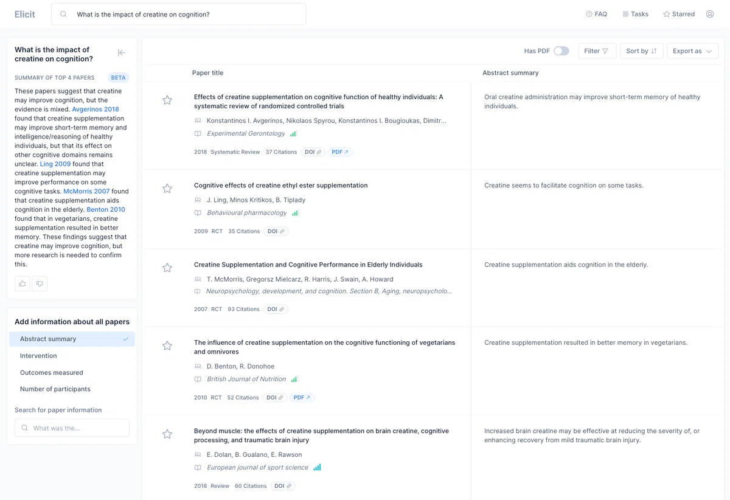Open PDF for the 2010 Benton paper
730x500 pixels.
pos(302,397)
